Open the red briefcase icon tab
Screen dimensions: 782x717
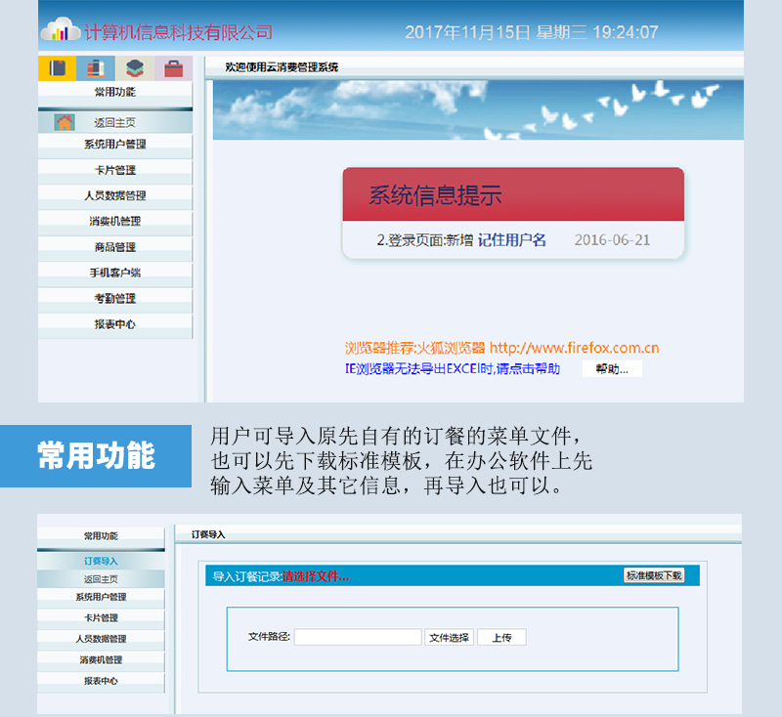(x=173, y=68)
